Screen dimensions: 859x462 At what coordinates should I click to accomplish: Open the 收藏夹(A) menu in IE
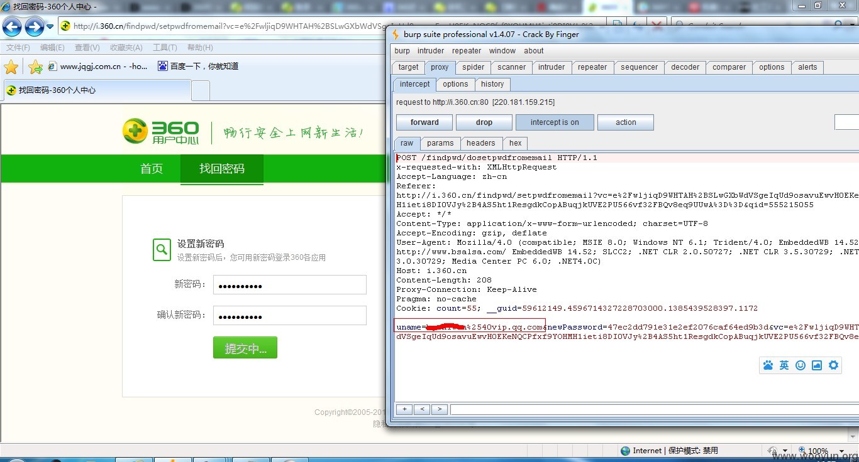pos(126,48)
